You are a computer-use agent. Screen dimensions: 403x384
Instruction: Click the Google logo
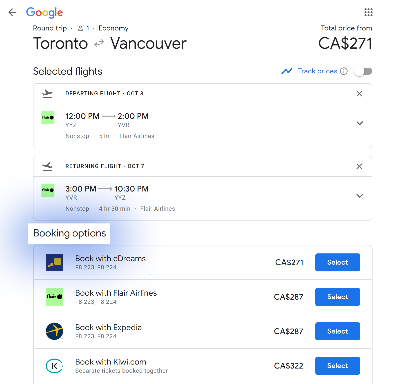coord(44,12)
